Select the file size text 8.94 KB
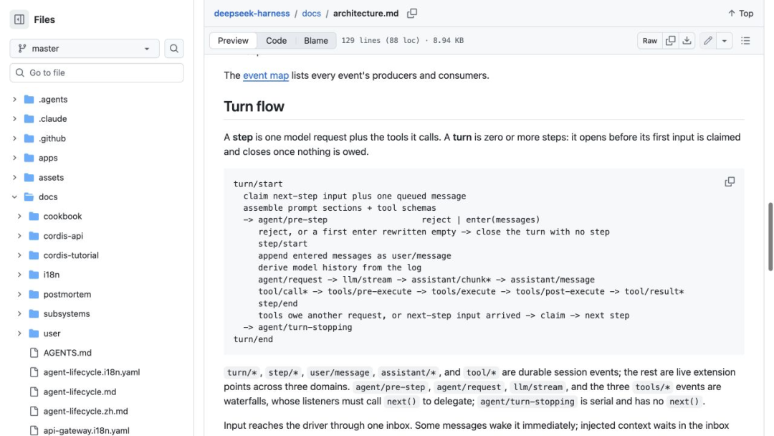774x436 pixels. point(448,40)
